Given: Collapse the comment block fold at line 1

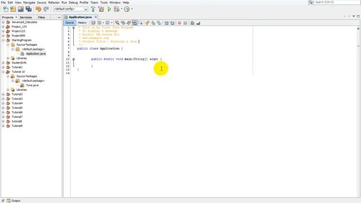Looking at the screenshot, I should pos(73,28).
